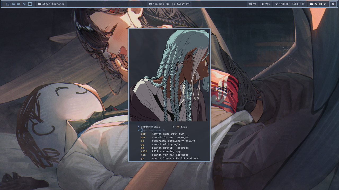Click the CPU usage 7% indicator
The height and width of the screenshot is (190, 339).
coord(253,4)
